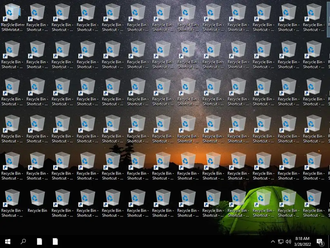Open the 8:18 AM clock calendar
This screenshot has width=330, height=248.
click(x=302, y=242)
